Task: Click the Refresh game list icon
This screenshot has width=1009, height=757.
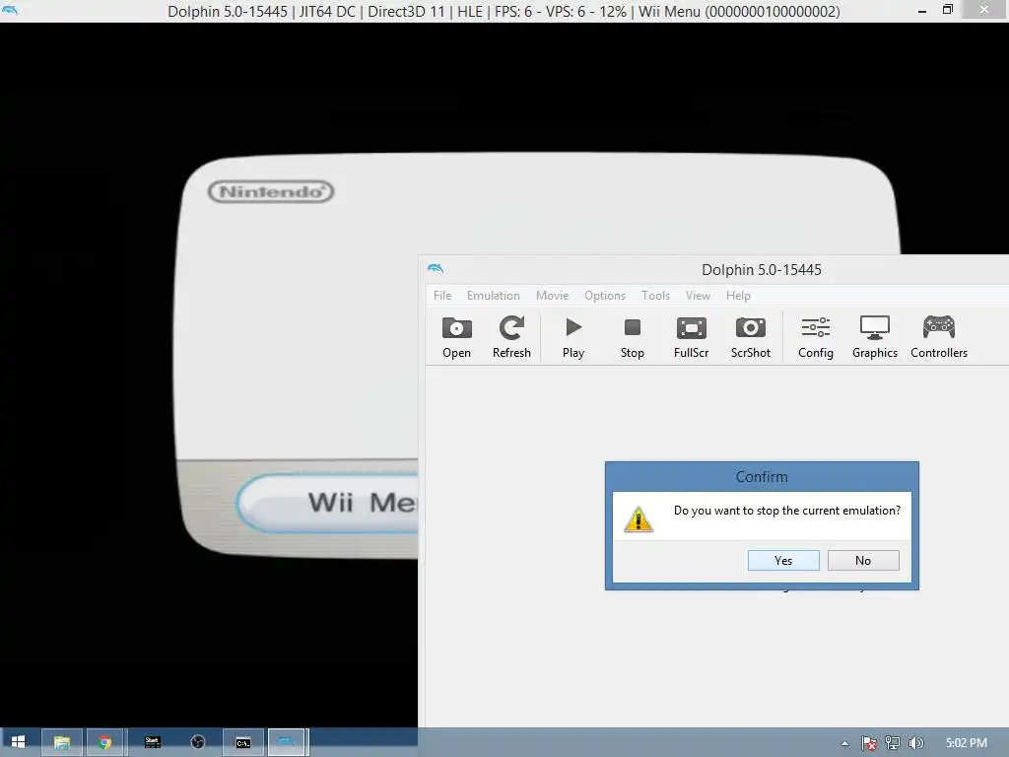Action: (x=511, y=337)
